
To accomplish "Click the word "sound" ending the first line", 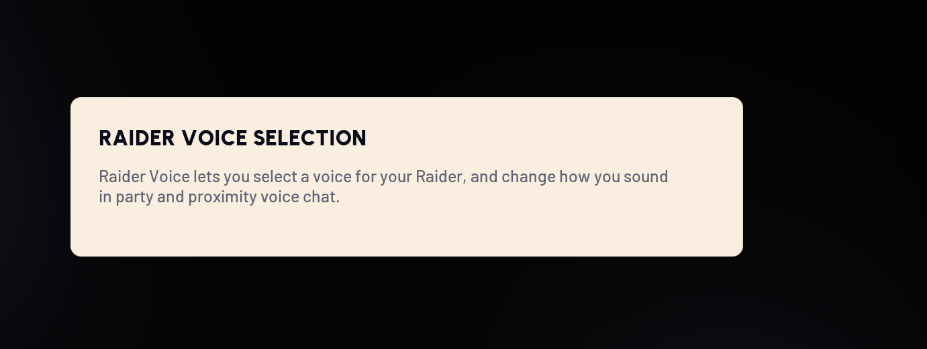I will click(646, 177).
